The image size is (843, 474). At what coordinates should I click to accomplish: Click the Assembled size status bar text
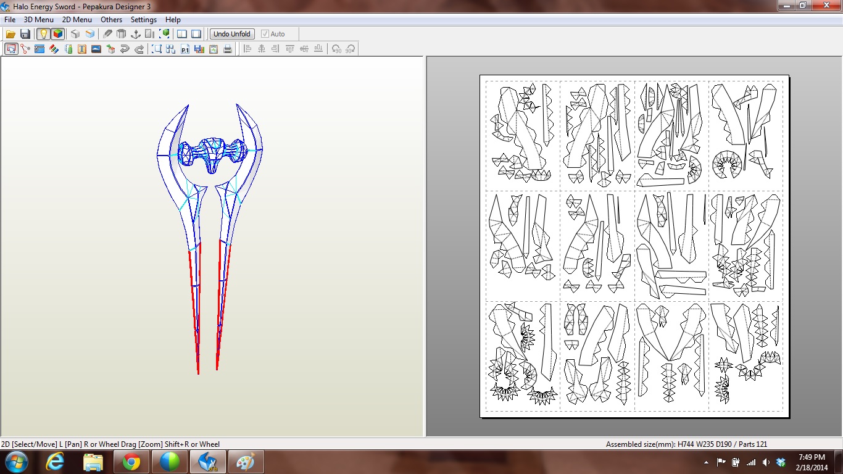click(x=686, y=444)
